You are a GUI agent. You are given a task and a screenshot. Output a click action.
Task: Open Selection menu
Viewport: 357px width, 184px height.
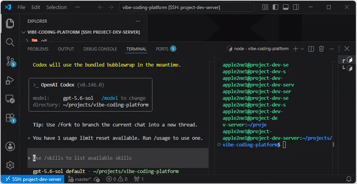(x=56, y=7)
